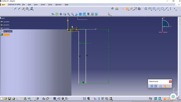Select the Ellipse tool

pos(162,8)
